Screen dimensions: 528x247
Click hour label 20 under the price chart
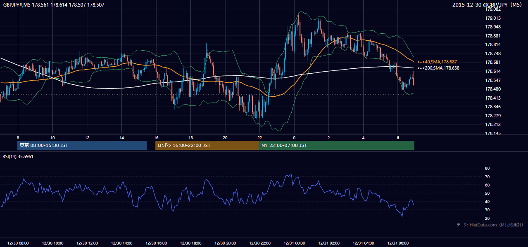pyautogui.click(x=225, y=137)
